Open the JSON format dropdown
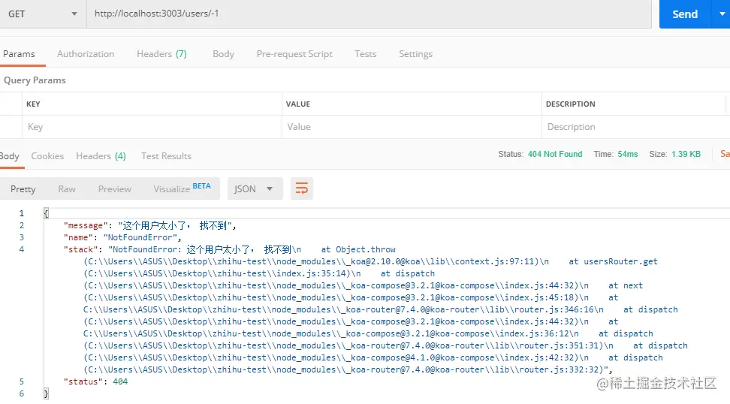The height and width of the screenshot is (404, 730). coord(255,188)
